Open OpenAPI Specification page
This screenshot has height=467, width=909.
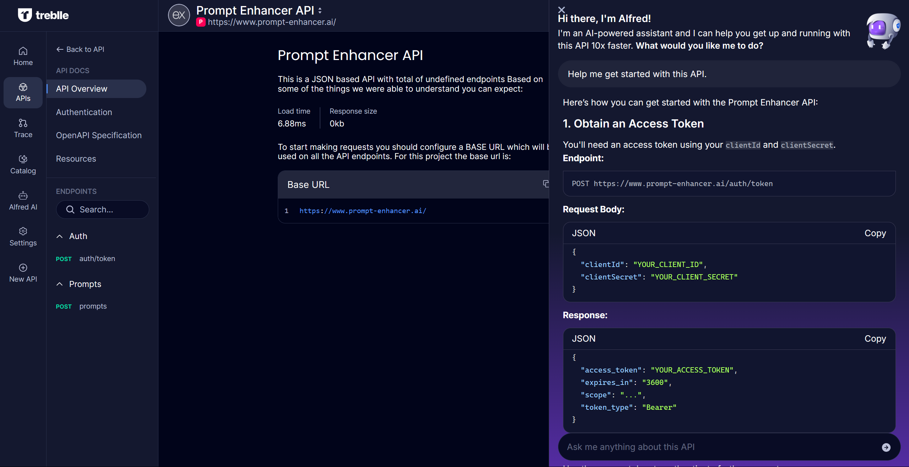point(99,135)
